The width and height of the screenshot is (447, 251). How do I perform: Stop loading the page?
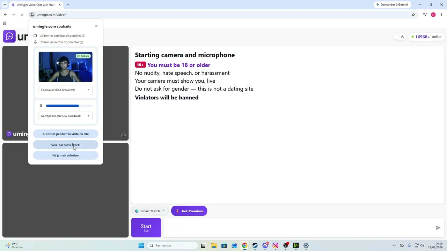[x=22, y=15]
